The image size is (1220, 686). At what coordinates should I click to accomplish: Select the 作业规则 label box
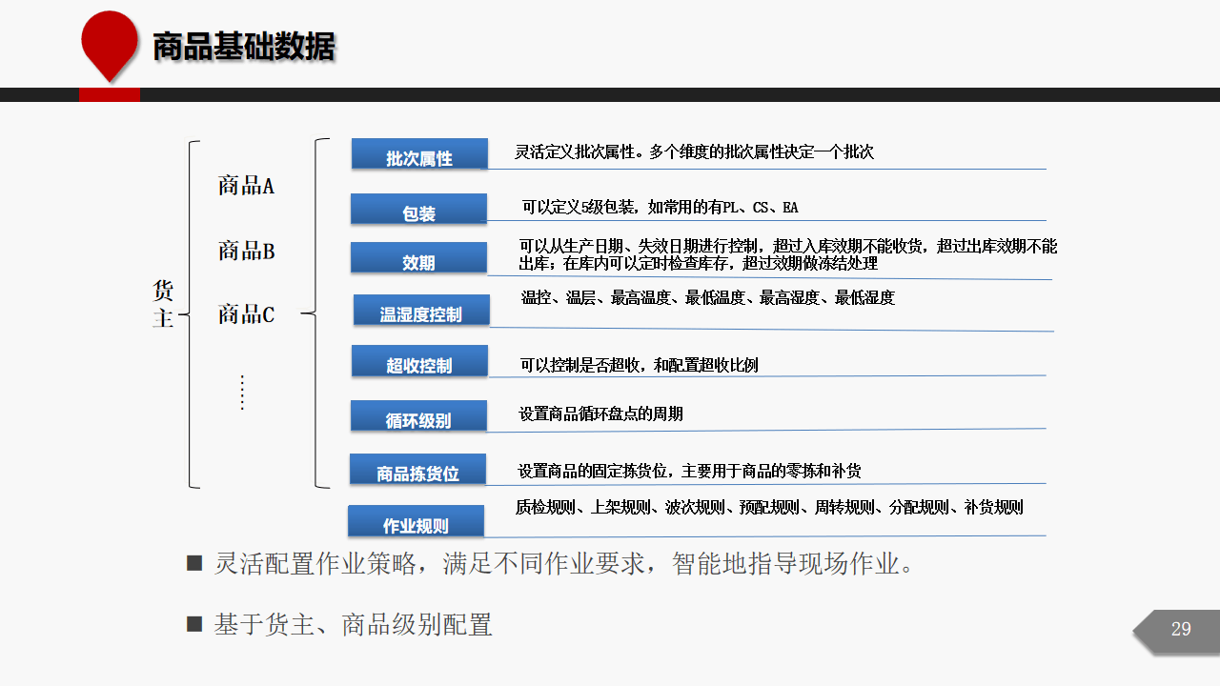click(416, 521)
